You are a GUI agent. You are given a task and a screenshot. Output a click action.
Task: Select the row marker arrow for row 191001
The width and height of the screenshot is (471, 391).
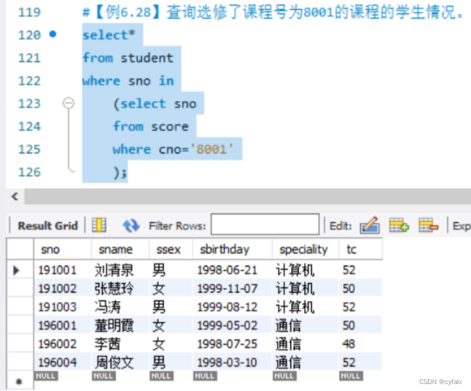click(16, 270)
